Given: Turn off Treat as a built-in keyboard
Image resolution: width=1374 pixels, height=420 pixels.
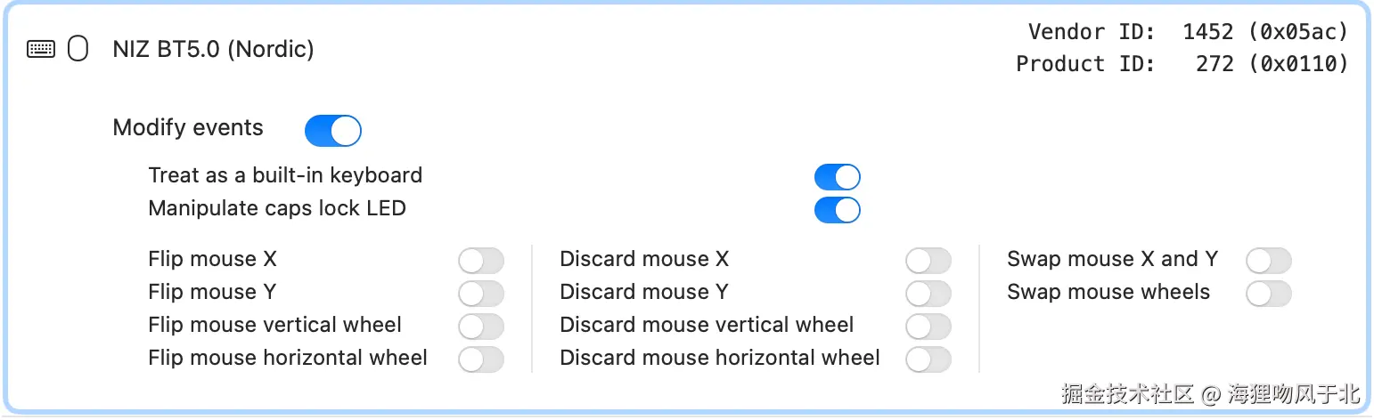Looking at the screenshot, I should point(837,177).
